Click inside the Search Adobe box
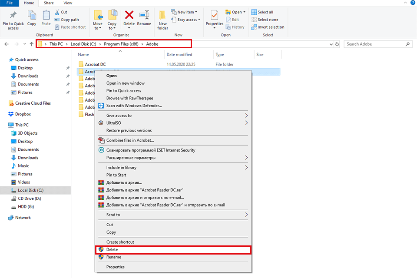The image size is (417, 278). click(378, 43)
